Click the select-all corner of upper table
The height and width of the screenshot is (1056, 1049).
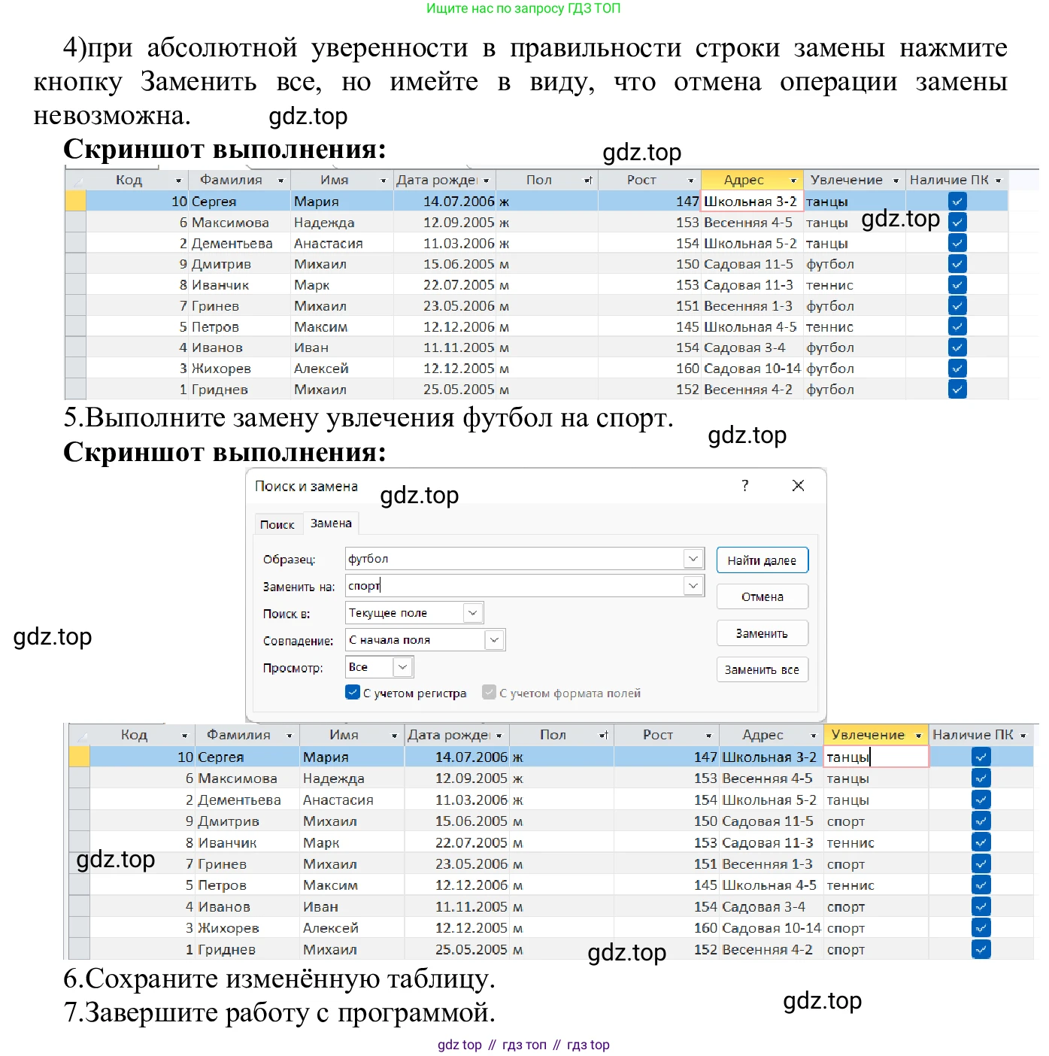pos(76,181)
